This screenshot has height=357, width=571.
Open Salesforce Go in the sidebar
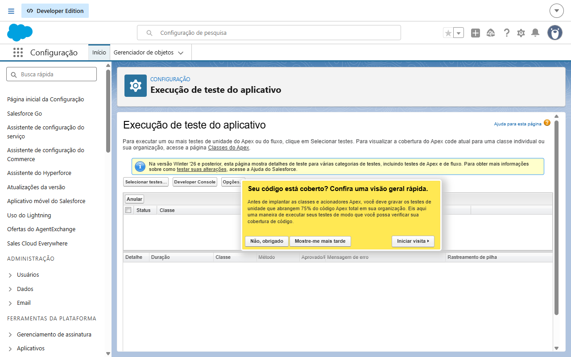click(25, 113)
